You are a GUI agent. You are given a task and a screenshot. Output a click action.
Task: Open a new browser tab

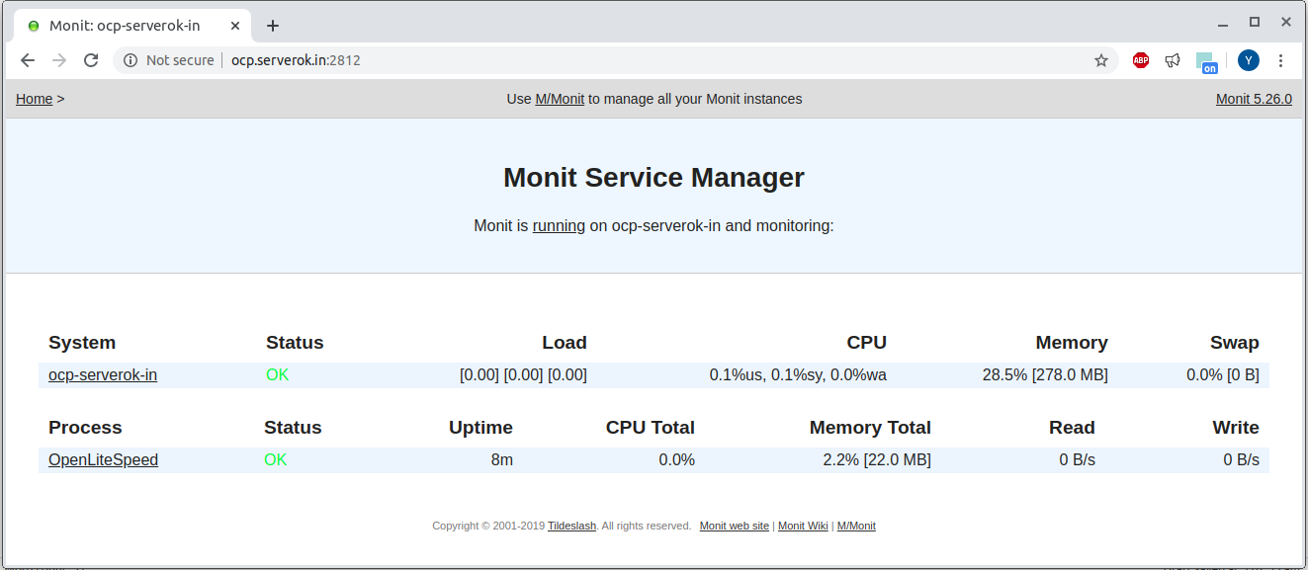(x=273, y=26)
